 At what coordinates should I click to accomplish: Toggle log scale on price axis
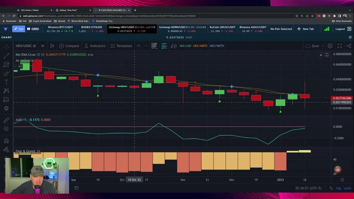(339, 188)
